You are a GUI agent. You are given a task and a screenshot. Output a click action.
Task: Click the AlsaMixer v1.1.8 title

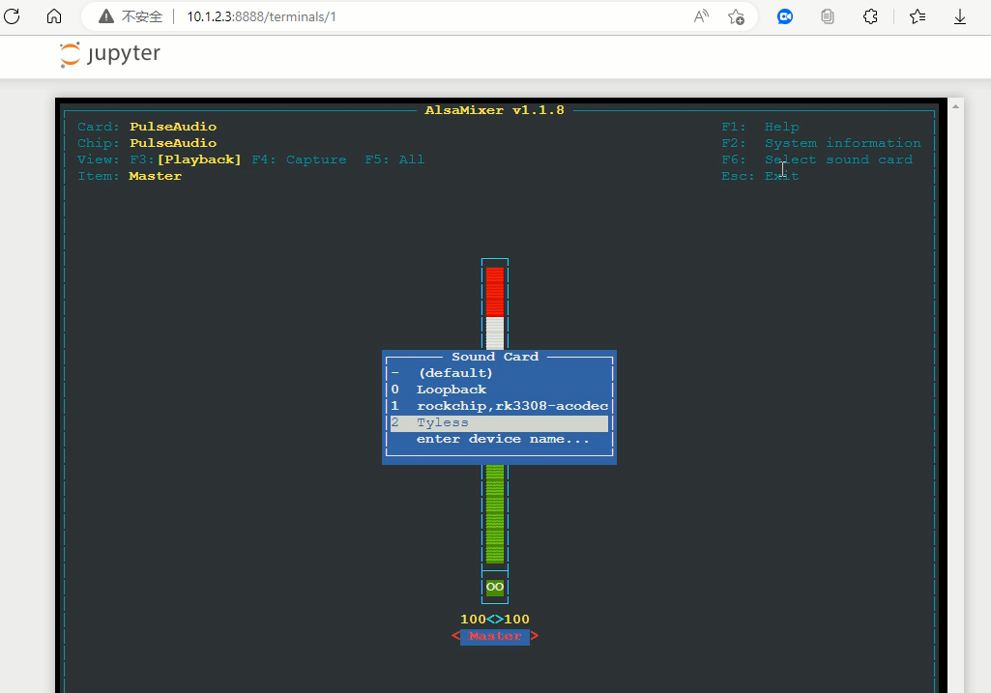[494, 110]
